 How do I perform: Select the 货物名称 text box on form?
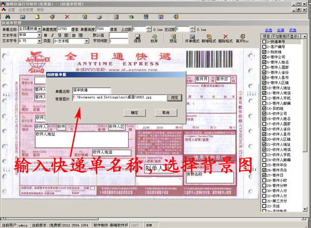[209, 177]
